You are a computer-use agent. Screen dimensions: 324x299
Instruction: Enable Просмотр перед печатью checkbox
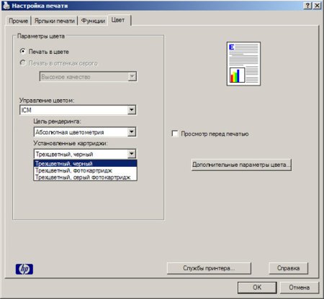[175, 134]
